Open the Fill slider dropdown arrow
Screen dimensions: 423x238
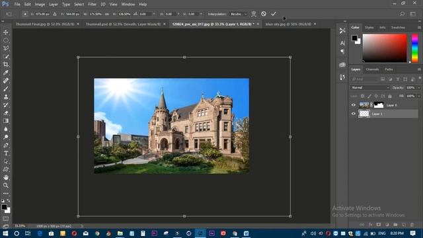(418, 96)
